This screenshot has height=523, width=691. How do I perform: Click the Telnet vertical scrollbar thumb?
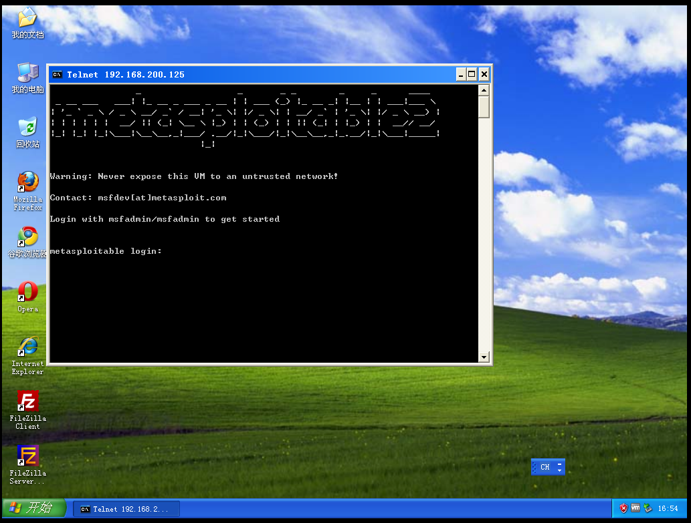click(484, 107)
